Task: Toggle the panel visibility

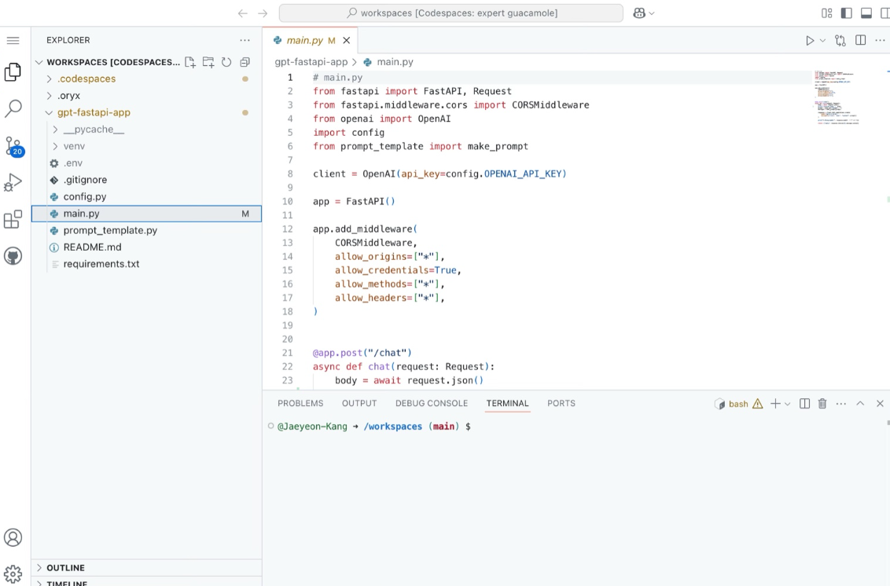Action: [866, 13]
